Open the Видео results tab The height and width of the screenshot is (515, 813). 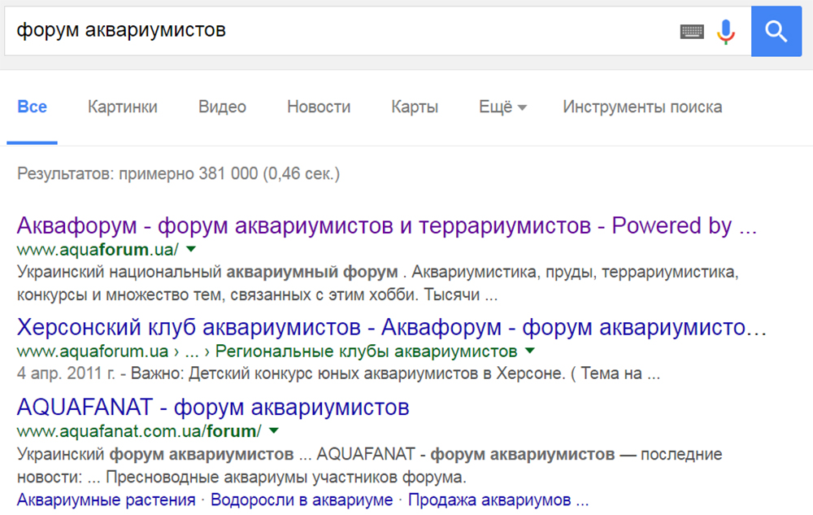pyautogui.click(x=222, y=107)
